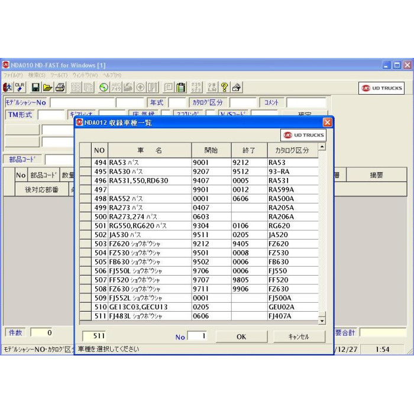Click the 年式 input field
The image size is (414, 414).
(x=177, y=102)
